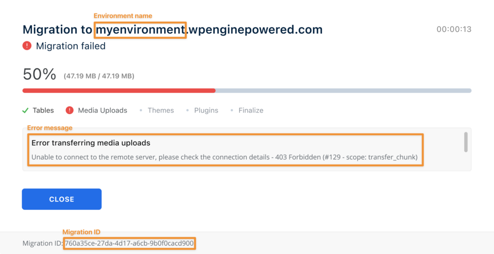This screenshot has width=494, height=254.
Task: Select the Themes step label
Action: coord(161,110)
